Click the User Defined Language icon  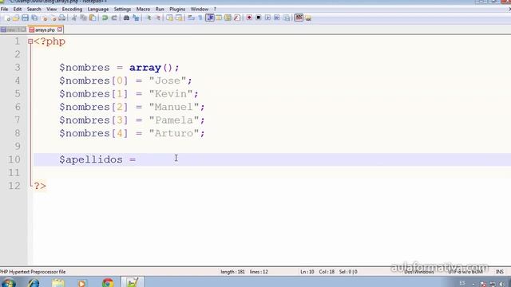point(219,18)
